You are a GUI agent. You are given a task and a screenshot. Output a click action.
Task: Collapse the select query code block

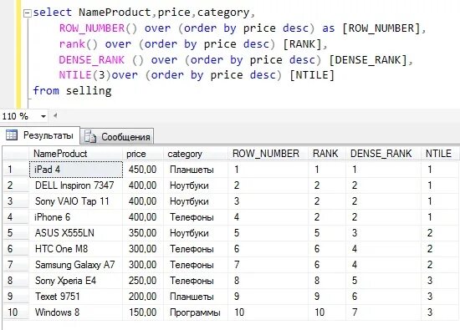27,13
